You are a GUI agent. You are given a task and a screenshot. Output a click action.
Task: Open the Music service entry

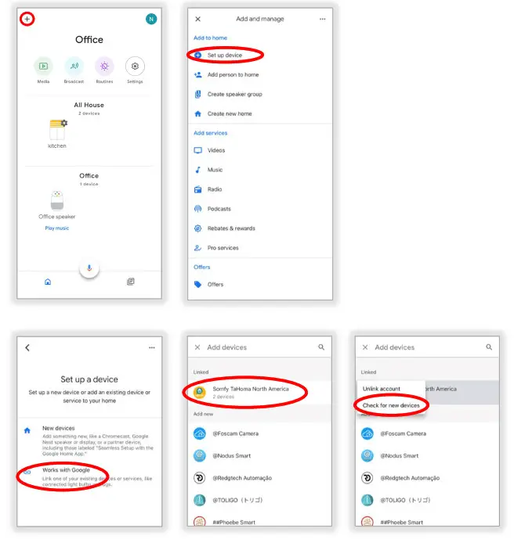tap(260, 170)
